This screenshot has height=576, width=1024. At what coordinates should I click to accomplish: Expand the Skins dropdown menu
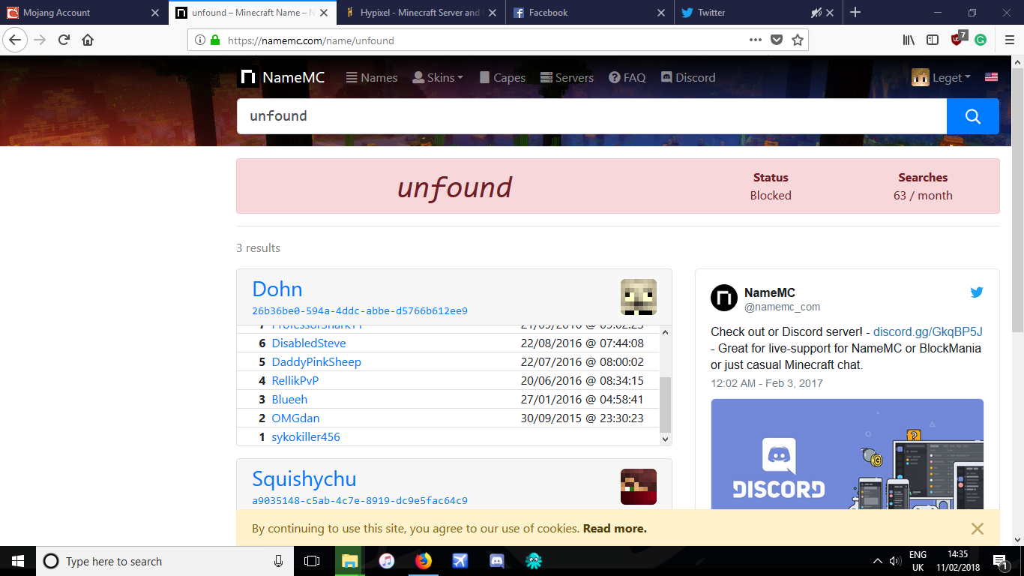click(x=438, y=77)
